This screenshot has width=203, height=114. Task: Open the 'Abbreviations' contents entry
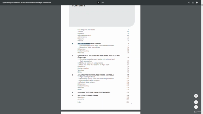coord(82,37)
